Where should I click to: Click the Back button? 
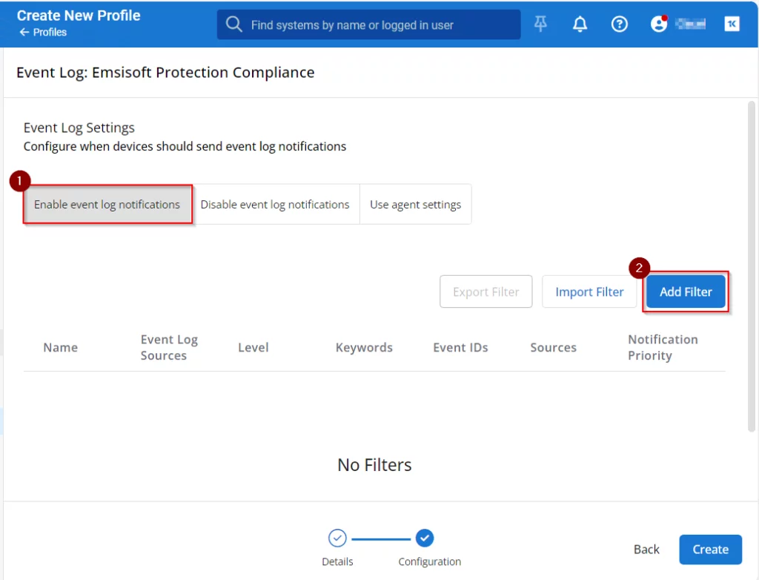(646, 550)
